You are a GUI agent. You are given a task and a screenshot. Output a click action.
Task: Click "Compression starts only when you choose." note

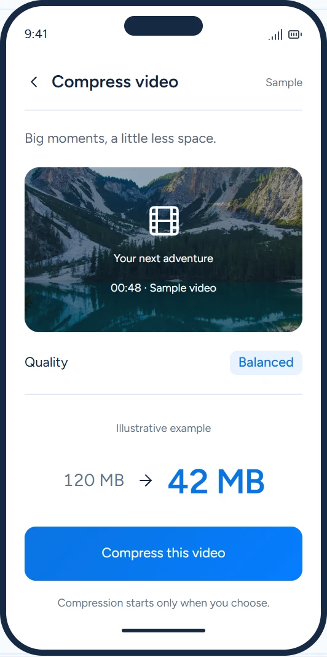[163, 603]
